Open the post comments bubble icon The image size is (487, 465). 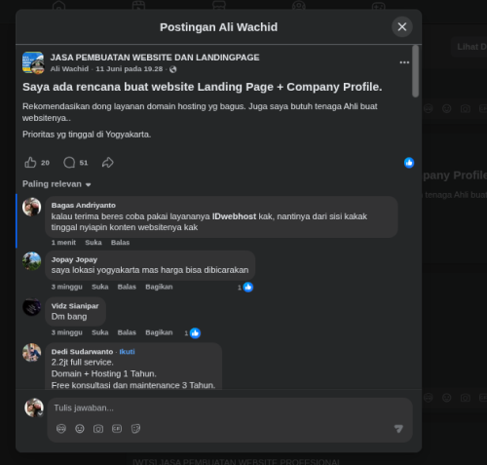pos(69,163)
